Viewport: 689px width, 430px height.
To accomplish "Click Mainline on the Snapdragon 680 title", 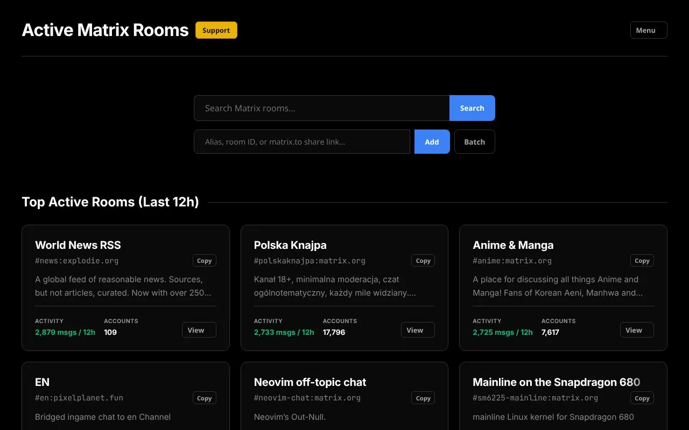I will click(557, 382).
